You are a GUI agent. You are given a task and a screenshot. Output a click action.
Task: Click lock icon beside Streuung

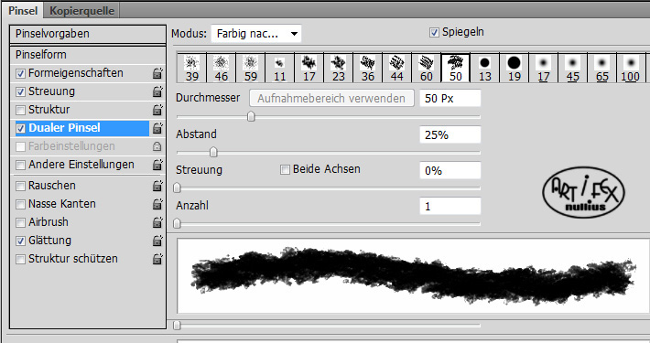point(157,91)
